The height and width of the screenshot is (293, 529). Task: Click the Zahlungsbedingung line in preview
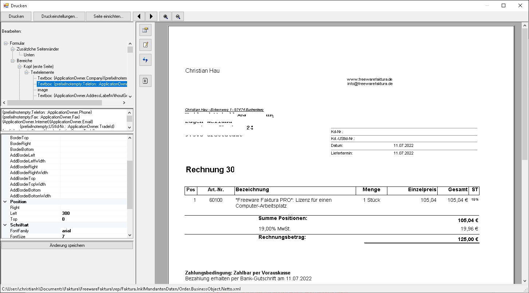pyautogui.click(x=238, y=273)
